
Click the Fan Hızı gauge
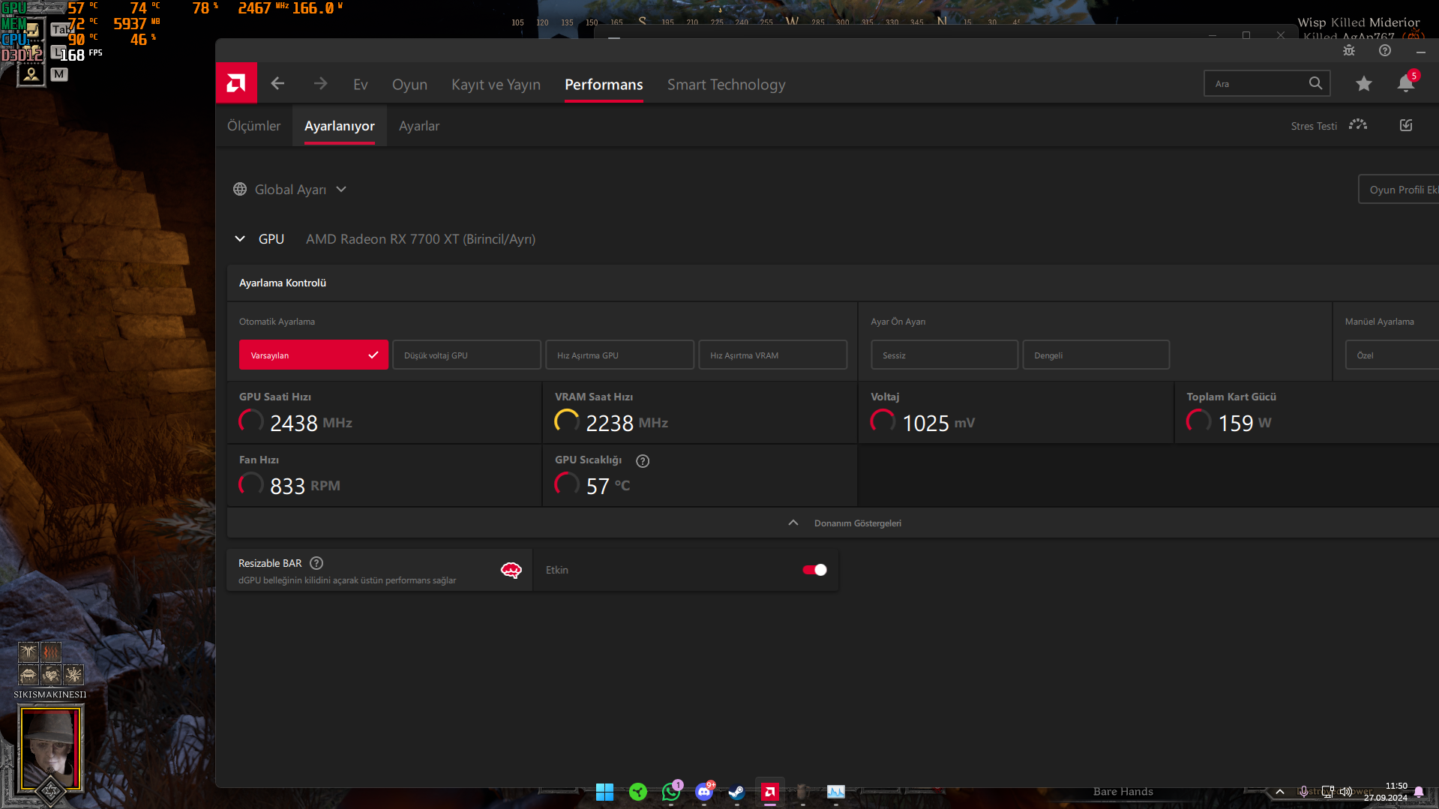coord(251,484)
